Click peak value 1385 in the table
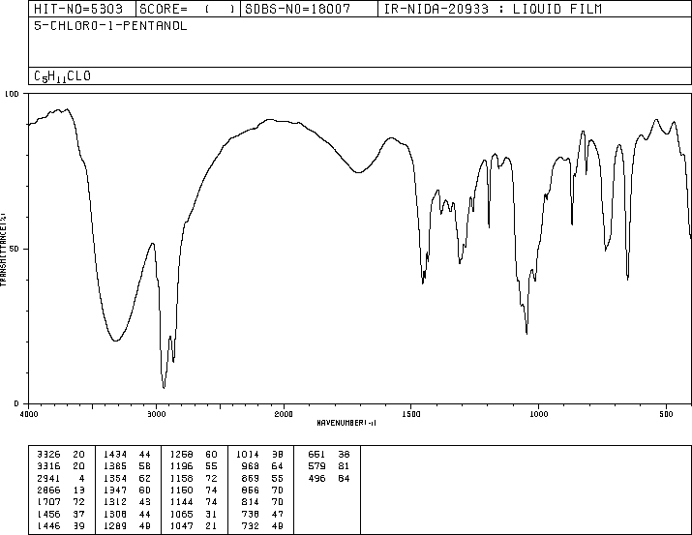Viewport: 692px width, 535px height. point(115,466)
